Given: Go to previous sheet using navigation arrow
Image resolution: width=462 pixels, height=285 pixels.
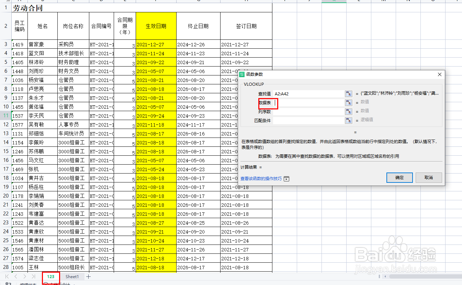Looking at the screenshot, I should (x=16, y=276).
